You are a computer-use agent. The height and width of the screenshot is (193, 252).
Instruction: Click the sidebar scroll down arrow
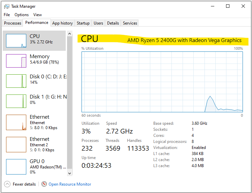(69, 173)
